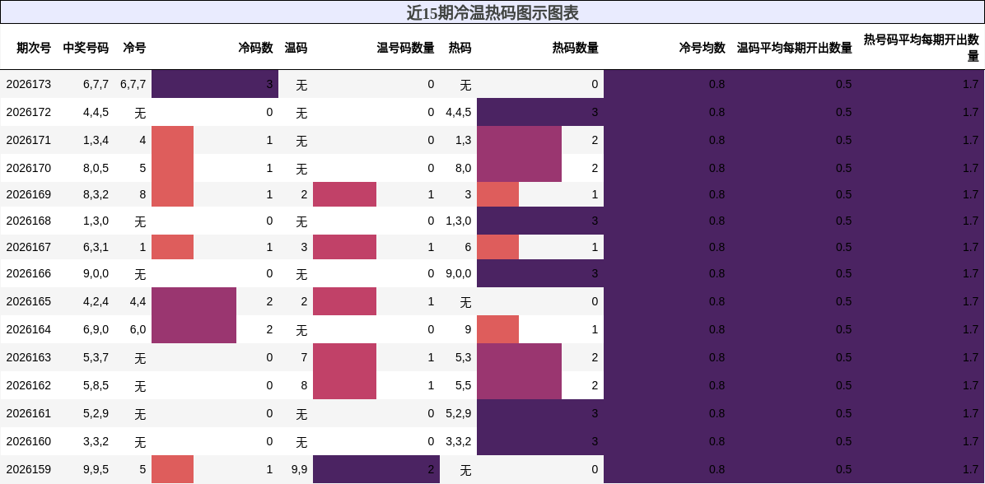The image size is (985, 484).
Task: Click winning numbers 9,9,5
Action: [x=96, y=469]
